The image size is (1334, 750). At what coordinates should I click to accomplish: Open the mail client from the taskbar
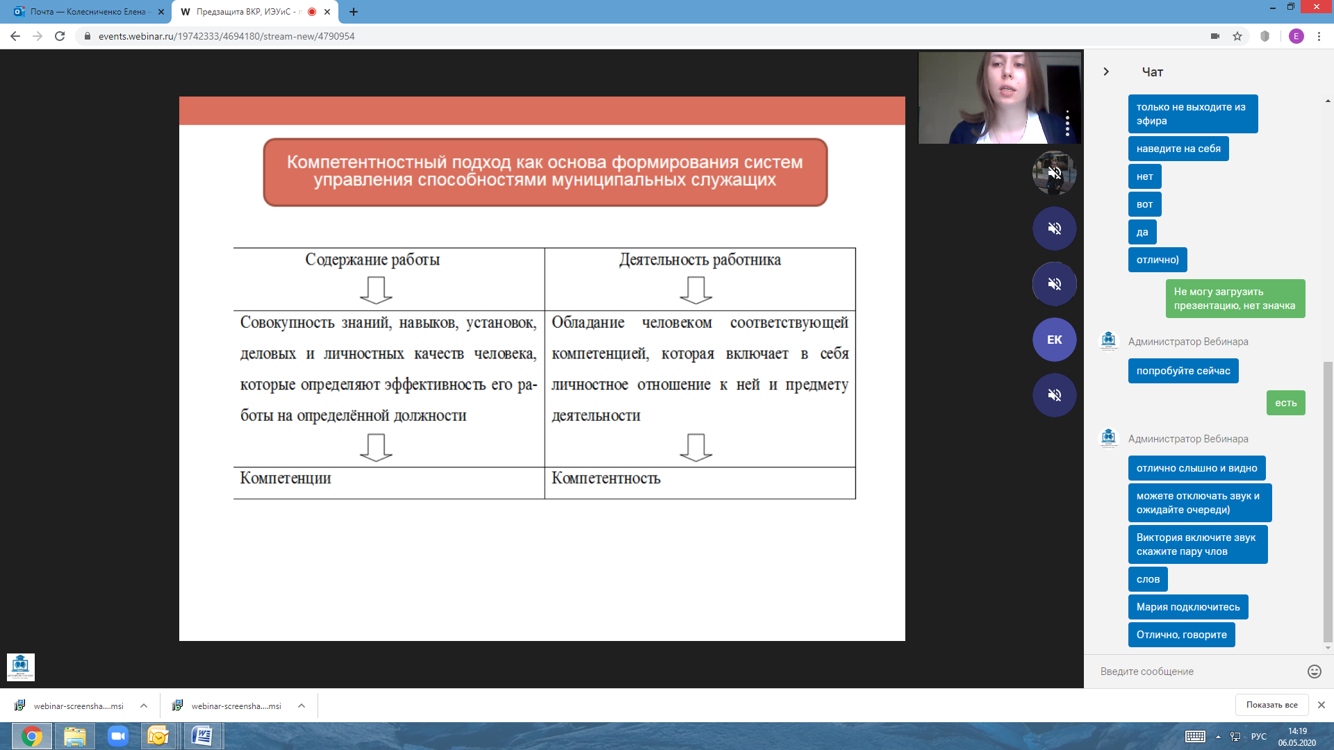click(158, 736)
